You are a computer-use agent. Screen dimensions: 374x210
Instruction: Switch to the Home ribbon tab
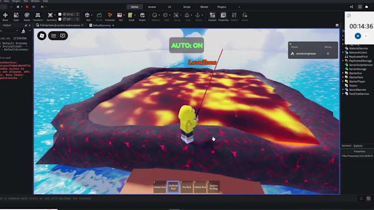pyautogui.click(x=135, y=7)
